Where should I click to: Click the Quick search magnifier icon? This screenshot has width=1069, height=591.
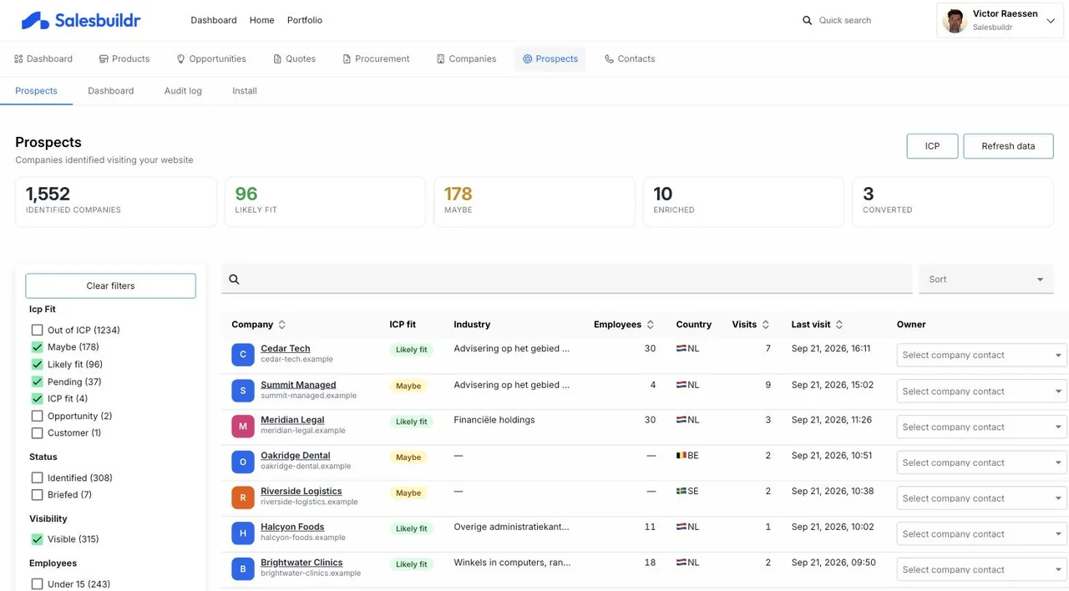pos(807,20)
